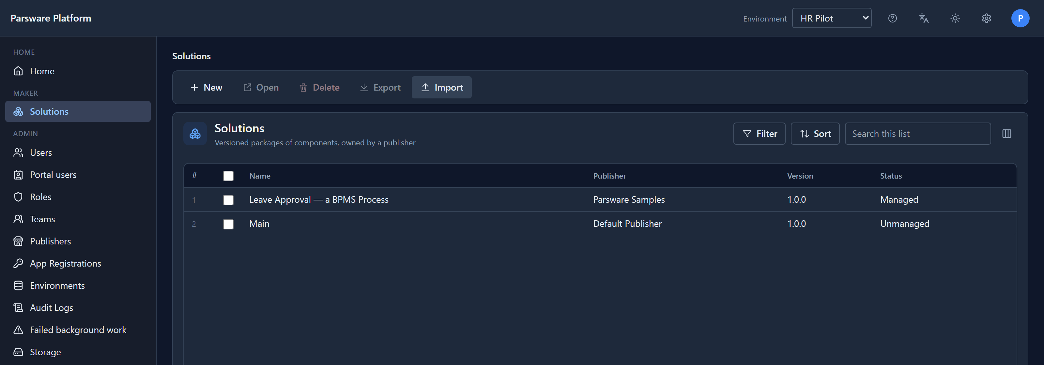
Task: Click the Home house icon in sidebar
Action: pyautogui.click(x=18, y=71)
